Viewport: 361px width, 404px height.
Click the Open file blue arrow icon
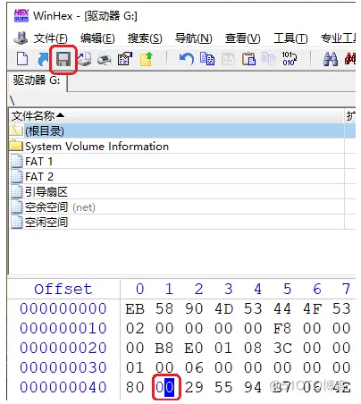(43, 59)
